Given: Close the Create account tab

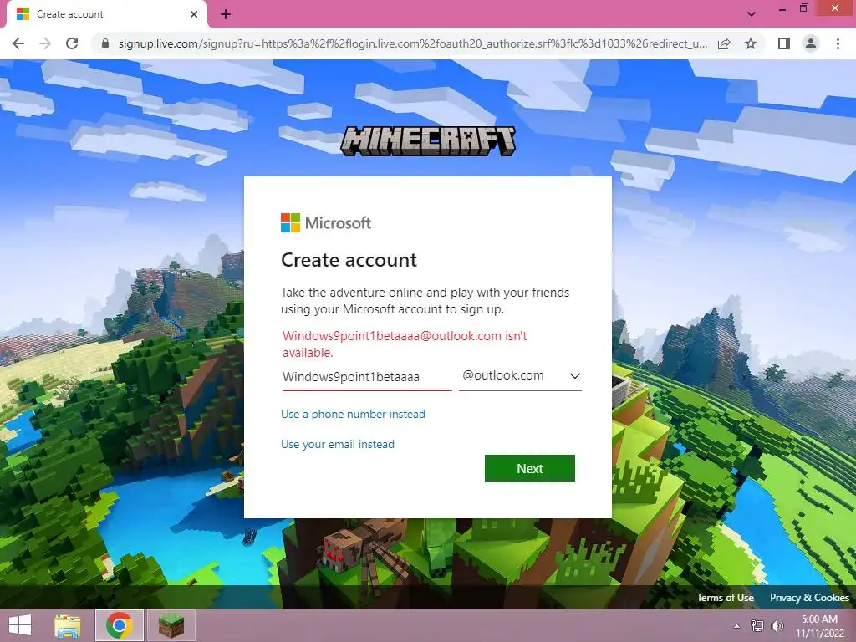Looking at the screenshot, I should pyautogui.click(x=194, y=14).
